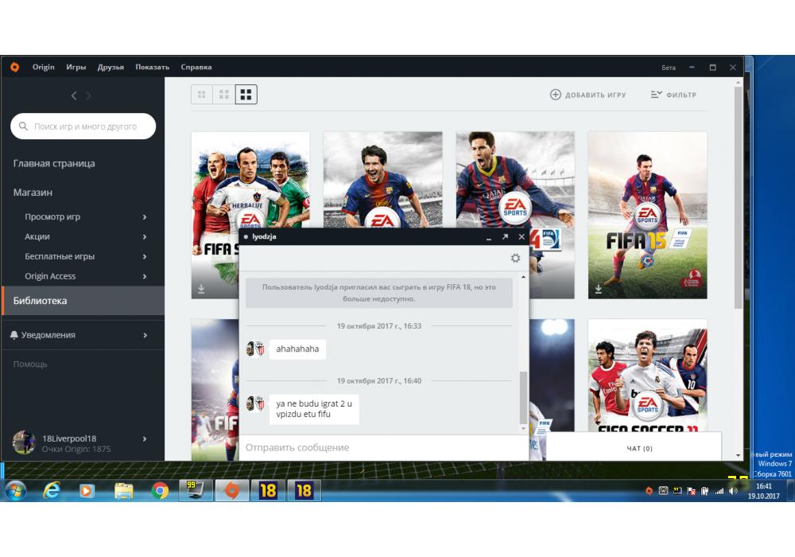The image size is (795, 557).
Task: Click the Add Game plus icon
Action: pos(555,95)
